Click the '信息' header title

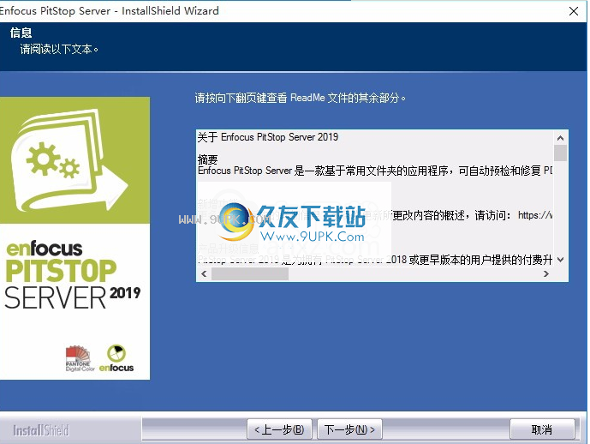[21, 33]
